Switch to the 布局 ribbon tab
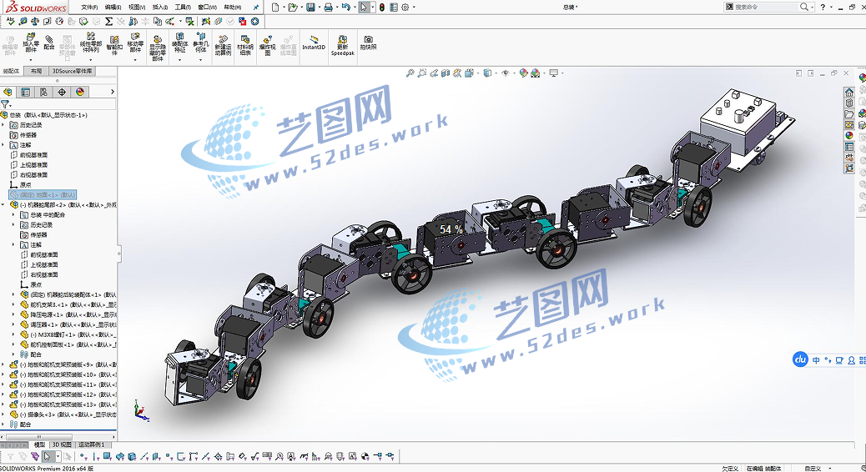 37,71
